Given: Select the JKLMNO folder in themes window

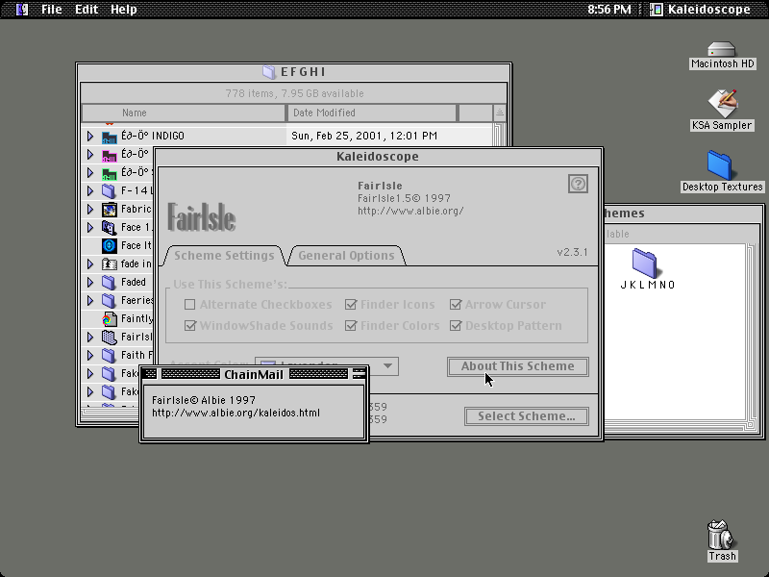Looking at the screenshot, I should point(645,263).
